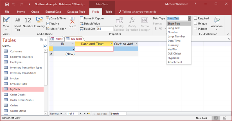232x121 pixels.
Task: Click the Save icon in title bar
Action: pos(7,4)
